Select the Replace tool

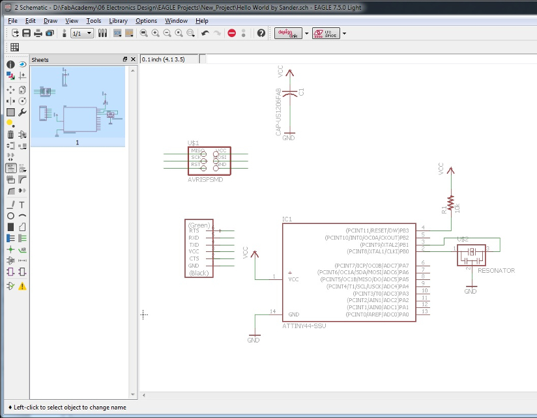22,146
